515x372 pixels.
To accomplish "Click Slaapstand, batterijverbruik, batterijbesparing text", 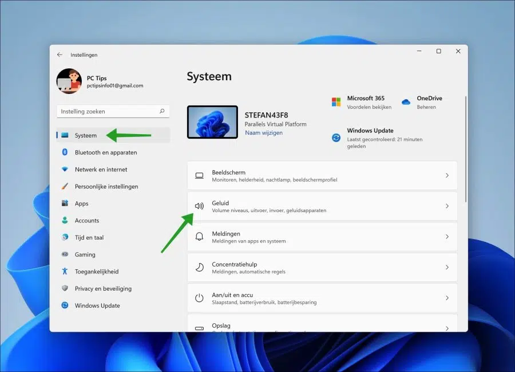I will (264, 302).
